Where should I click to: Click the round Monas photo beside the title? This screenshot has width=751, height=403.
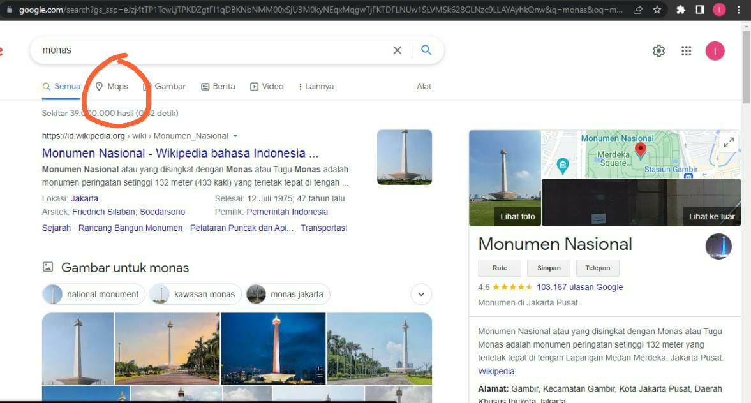coord(718,246)
